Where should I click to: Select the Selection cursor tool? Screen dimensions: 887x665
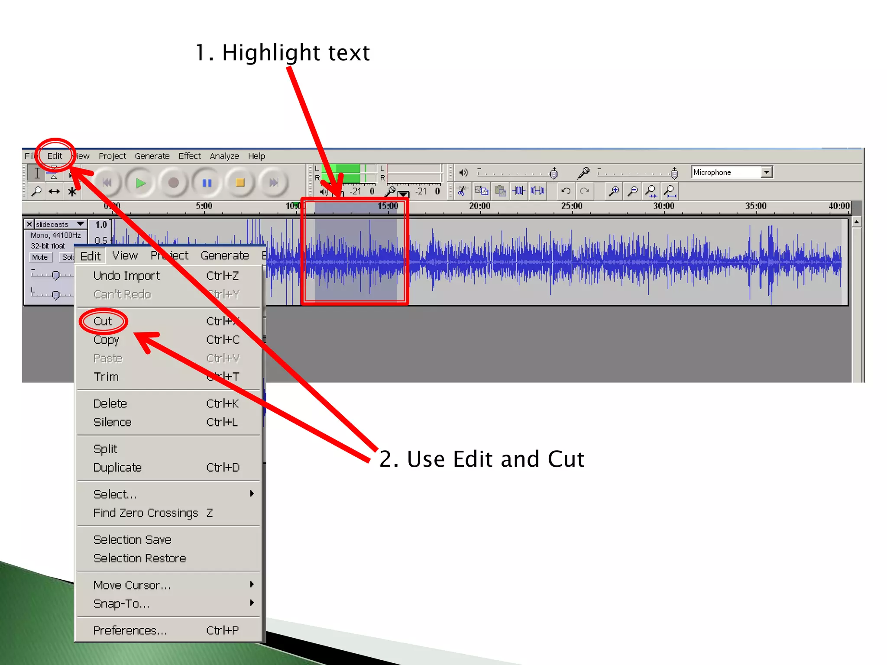(37, 174)
